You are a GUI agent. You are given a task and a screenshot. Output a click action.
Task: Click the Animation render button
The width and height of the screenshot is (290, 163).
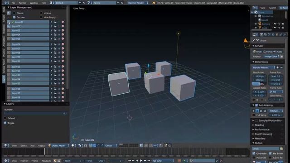(268, 52)
